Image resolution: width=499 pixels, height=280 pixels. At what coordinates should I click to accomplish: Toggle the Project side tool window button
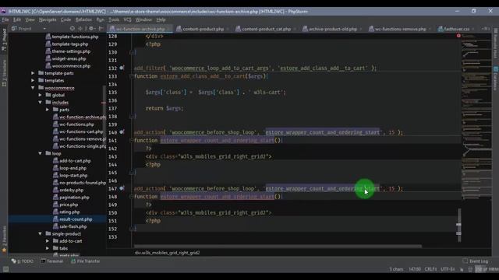click(x=4, y=40)
